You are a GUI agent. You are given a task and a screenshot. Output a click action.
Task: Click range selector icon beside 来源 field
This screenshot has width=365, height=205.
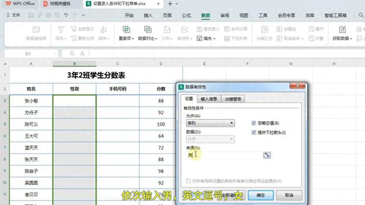tap(267, 155)
